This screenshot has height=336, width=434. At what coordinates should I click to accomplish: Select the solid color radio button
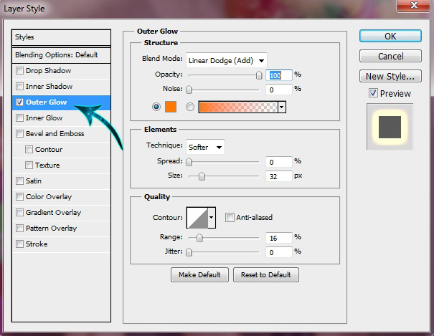click(156, 107)
